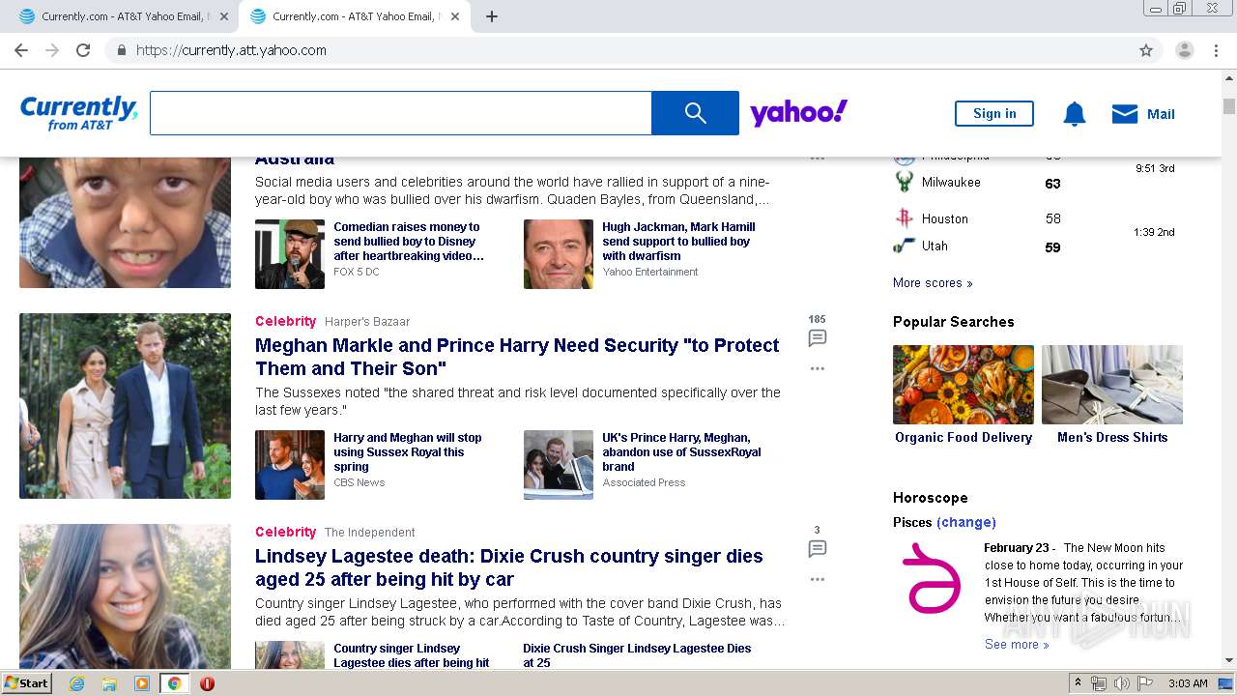This screenshot has height=696, width=1237.
Task: Click the Celebrity tag above Lagestee article
Action: click(285, 532)
